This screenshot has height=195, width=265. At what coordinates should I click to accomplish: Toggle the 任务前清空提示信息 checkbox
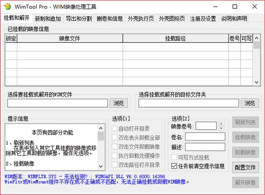[x=174, y=166]
